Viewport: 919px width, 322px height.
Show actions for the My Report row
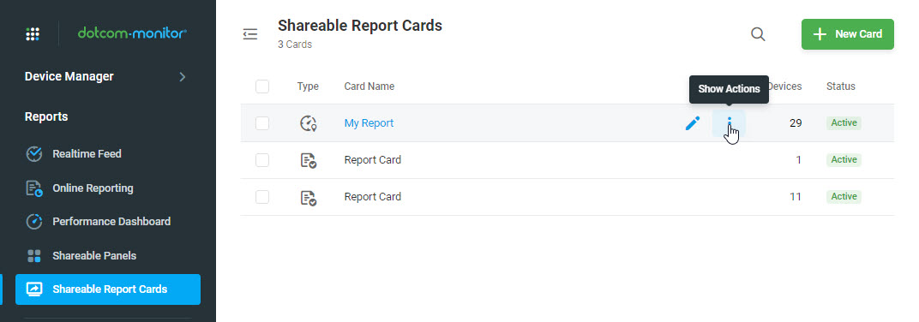(x=729, y=123)
